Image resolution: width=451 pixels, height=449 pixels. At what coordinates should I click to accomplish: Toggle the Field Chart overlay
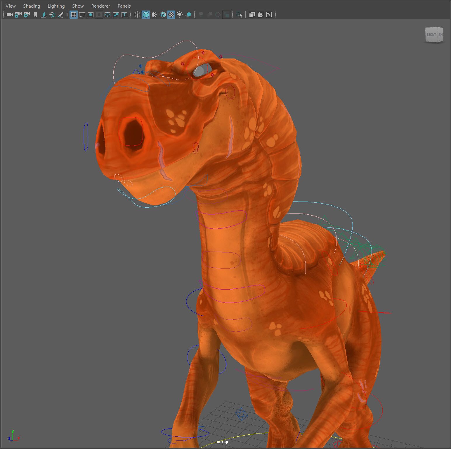pyautogui.click(x=107, y=15)
